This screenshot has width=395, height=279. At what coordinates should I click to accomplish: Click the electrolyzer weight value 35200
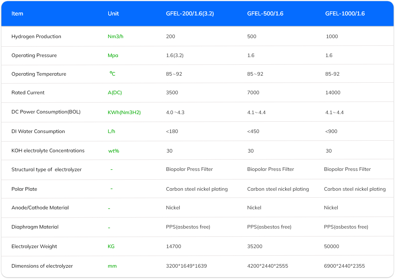(x=255, y=247)
